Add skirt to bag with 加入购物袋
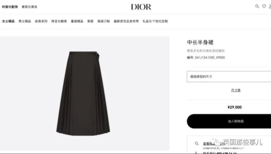This screenshot has width=271, height=154. pyautogui.click(x=229, y=121)
